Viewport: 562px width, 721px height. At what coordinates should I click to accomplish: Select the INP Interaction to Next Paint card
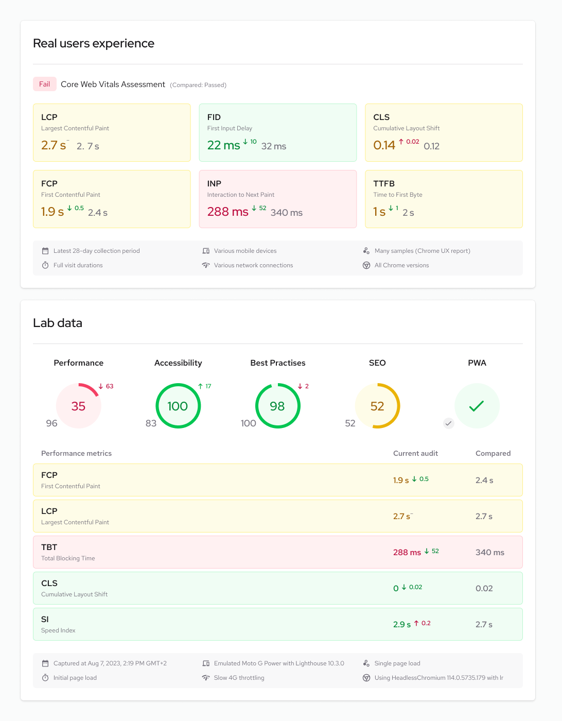pos(278,199)
